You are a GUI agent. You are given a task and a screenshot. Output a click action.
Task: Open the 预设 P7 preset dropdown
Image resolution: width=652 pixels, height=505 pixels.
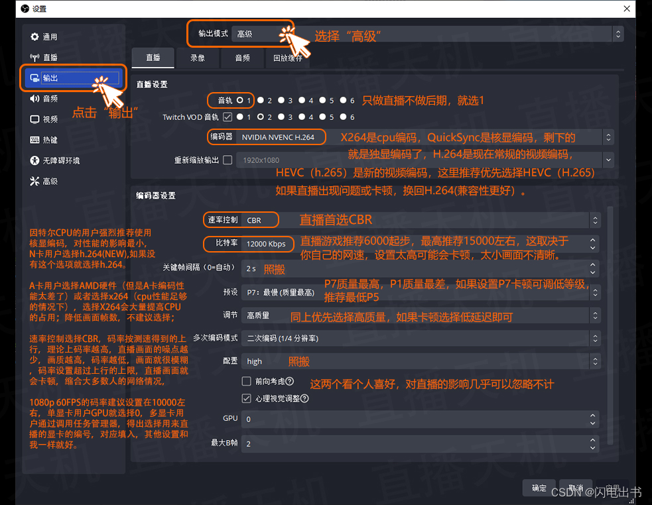point(421,293)
